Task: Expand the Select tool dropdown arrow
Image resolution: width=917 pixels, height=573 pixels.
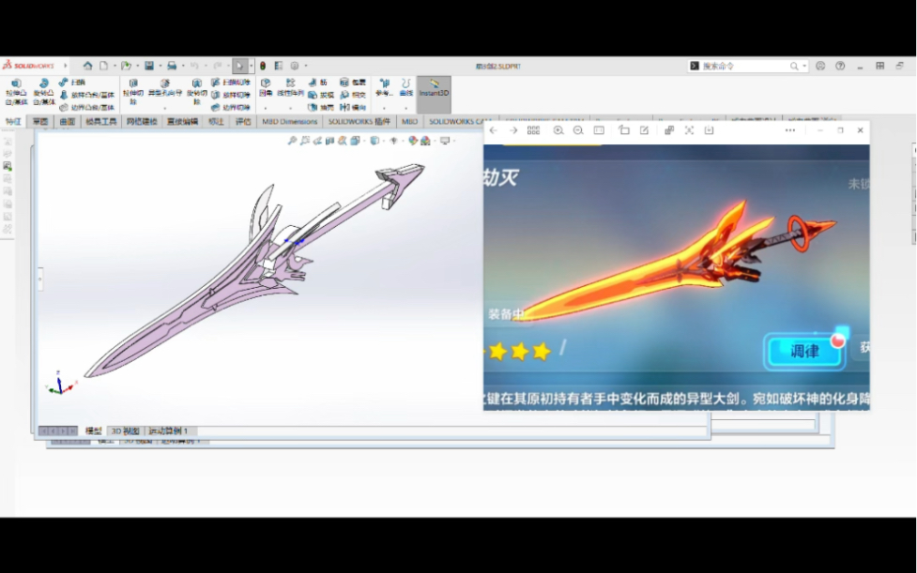Action: pyautogui.click(x=251, y=66)
